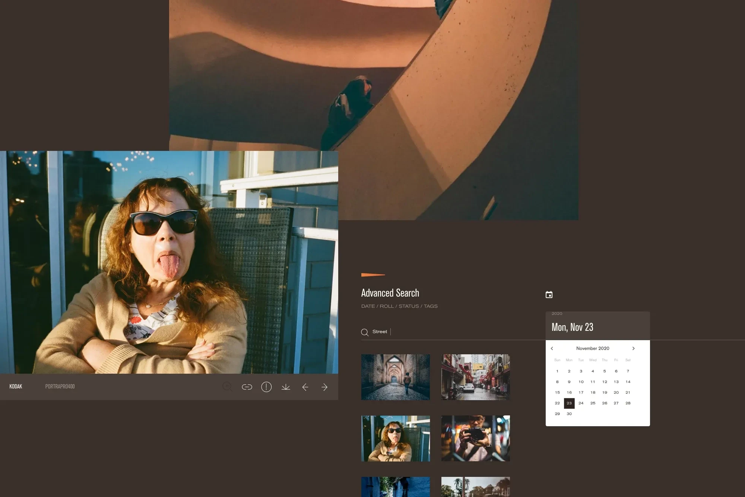Open the arched alley photo thumbnail

(395, 377)
